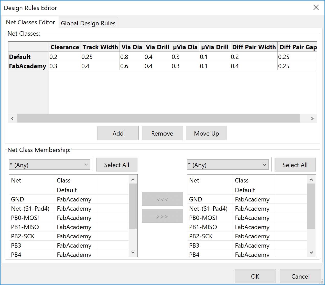325x285 pixels.
Task: Click scroll-down arrow of left membership list
Action: pos(133,252)
